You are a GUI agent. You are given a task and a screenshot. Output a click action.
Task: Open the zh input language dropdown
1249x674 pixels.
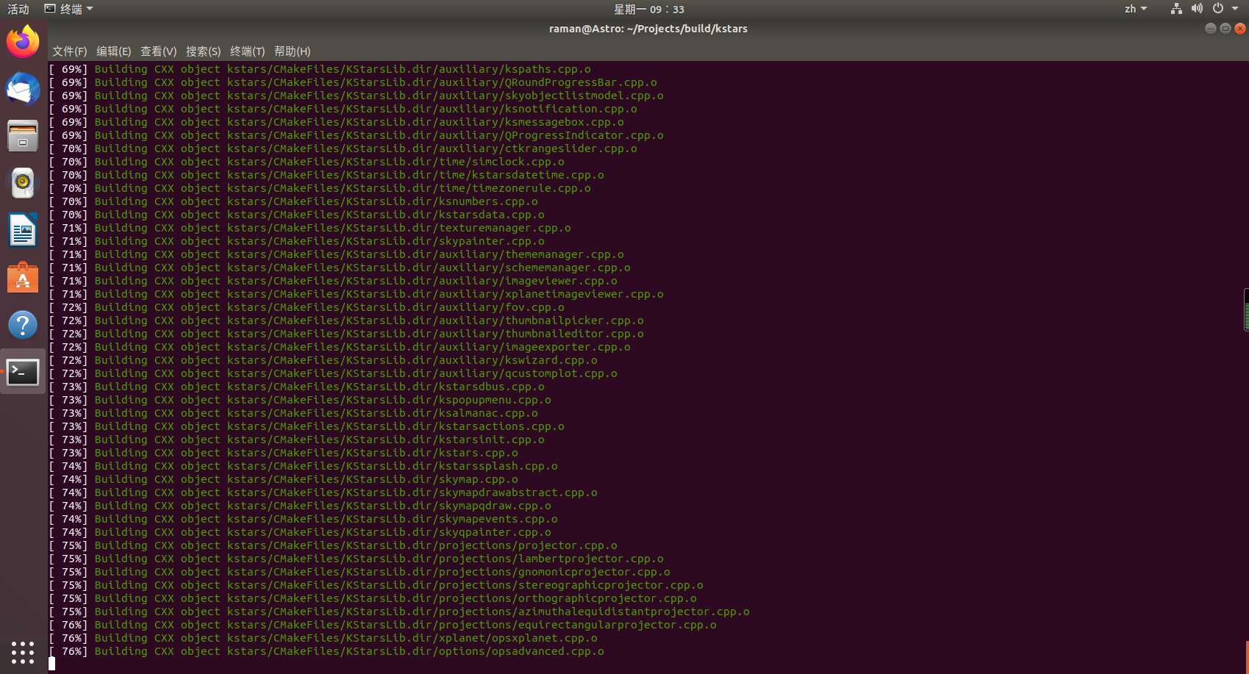click(x=1136, y=9)
